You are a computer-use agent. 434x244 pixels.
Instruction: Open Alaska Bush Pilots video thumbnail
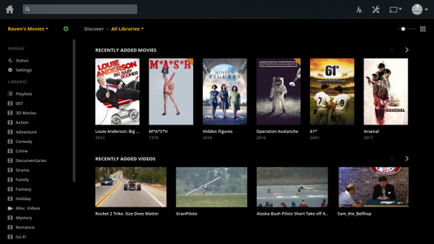292,187
